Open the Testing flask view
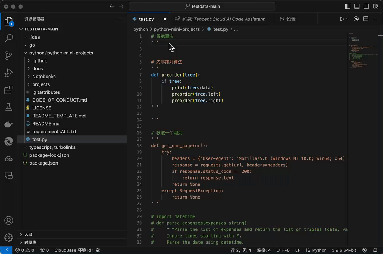383x254 pixels. pyautogui.click(x=9, y=107)
